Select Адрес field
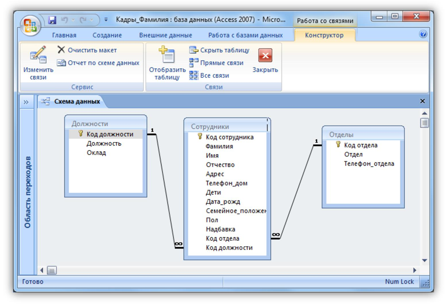 [227, 174]
